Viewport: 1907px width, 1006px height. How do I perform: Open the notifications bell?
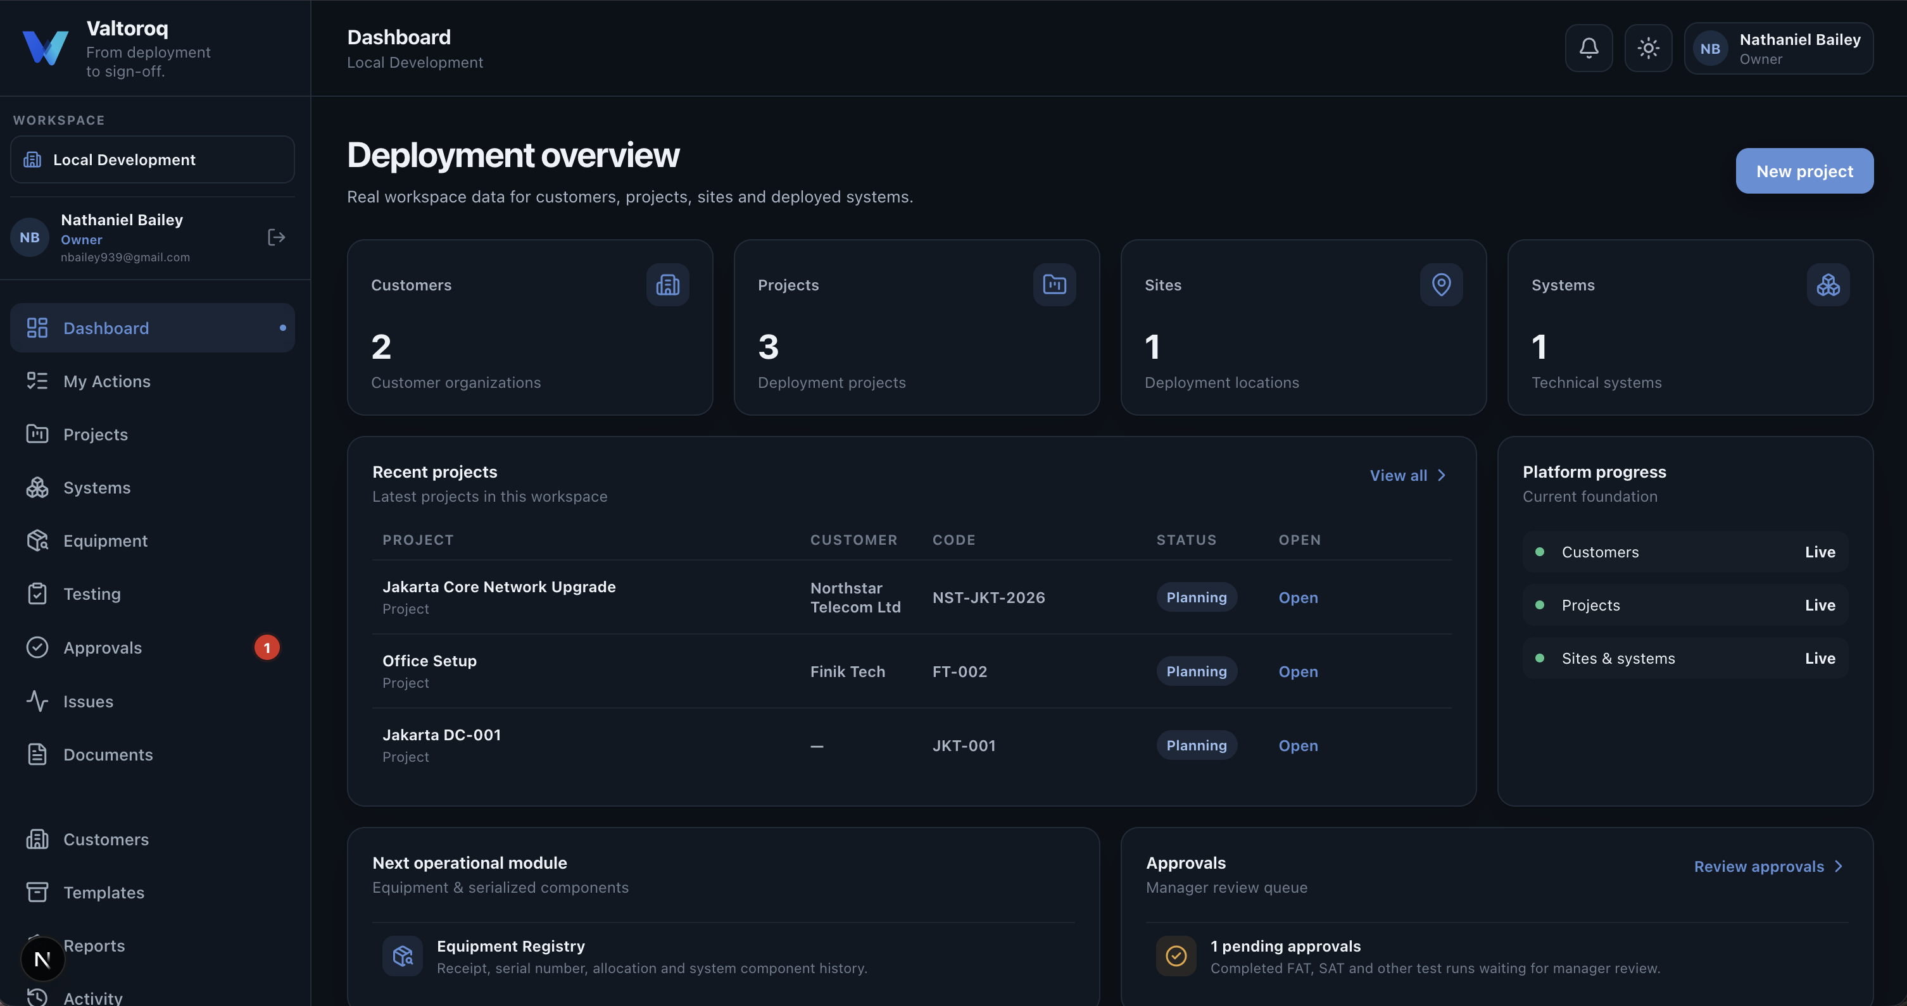tap(1589, 48)
